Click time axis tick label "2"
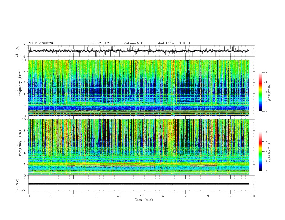 click(73, 196)
